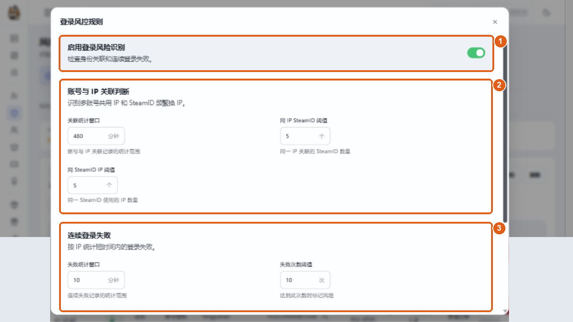
Task: Toggle the 启用登录风险识别 switch
Action: coord(476,53)
